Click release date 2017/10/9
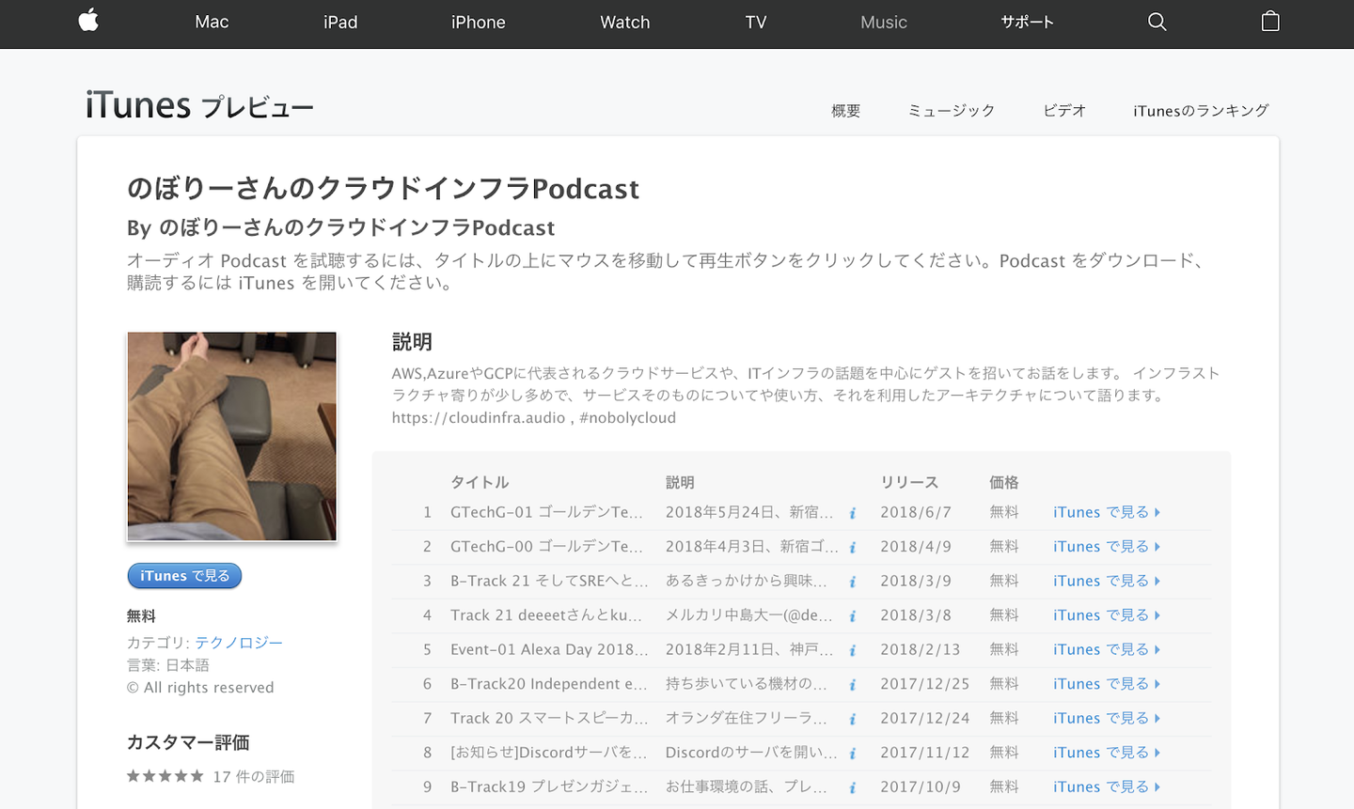Image resolution: width=1354 pixels, height=809 pixels. click(x=921, y=786)
